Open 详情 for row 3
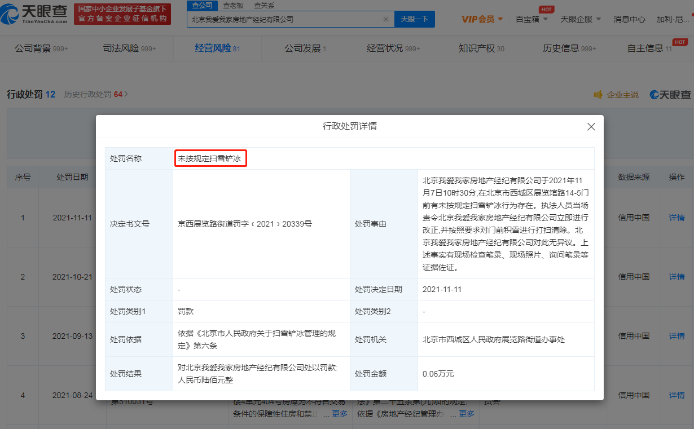The width and height of the screenshot is (694, 429). pyautogui.click(x=677, y=336)
